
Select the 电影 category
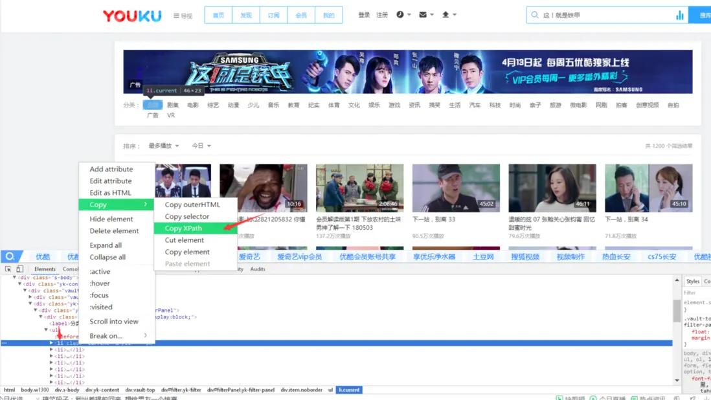[x=193, y=105]
